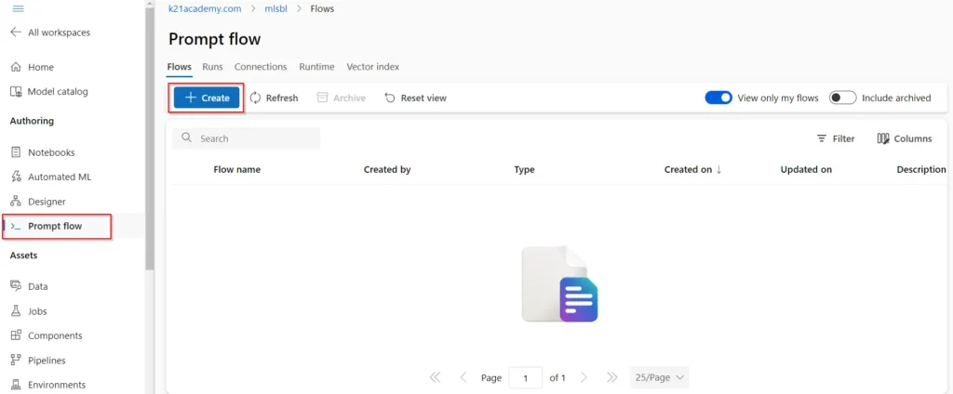Open Automated ML from sidebar
Viewport: 953px width, 394px height.
(16, 177)
